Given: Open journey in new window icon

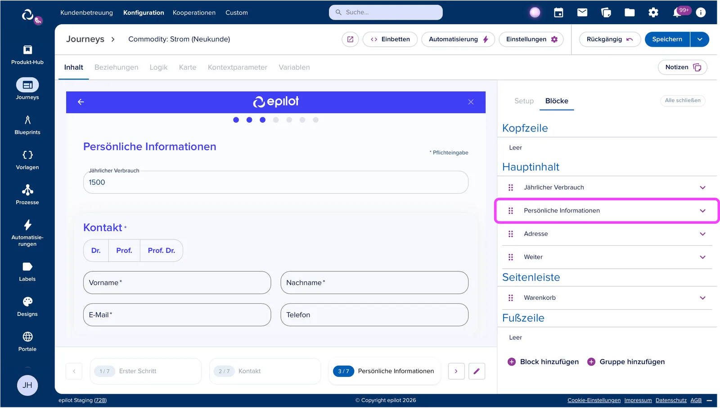Looking at the screenshot, I should [x=350, y=40].
